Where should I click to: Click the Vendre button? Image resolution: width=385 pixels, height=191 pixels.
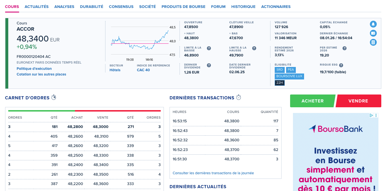pyautogui.click(x=358, y=101)
